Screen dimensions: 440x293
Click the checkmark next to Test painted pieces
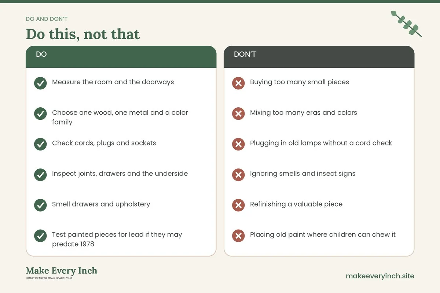[x=40, y=236]
